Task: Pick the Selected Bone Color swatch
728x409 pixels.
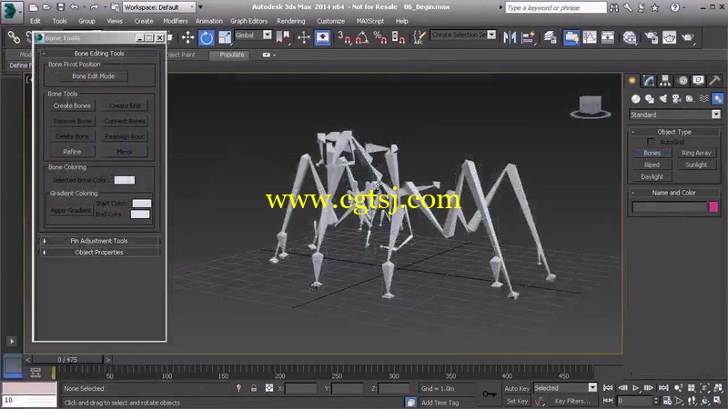Action: click(125, 180)
